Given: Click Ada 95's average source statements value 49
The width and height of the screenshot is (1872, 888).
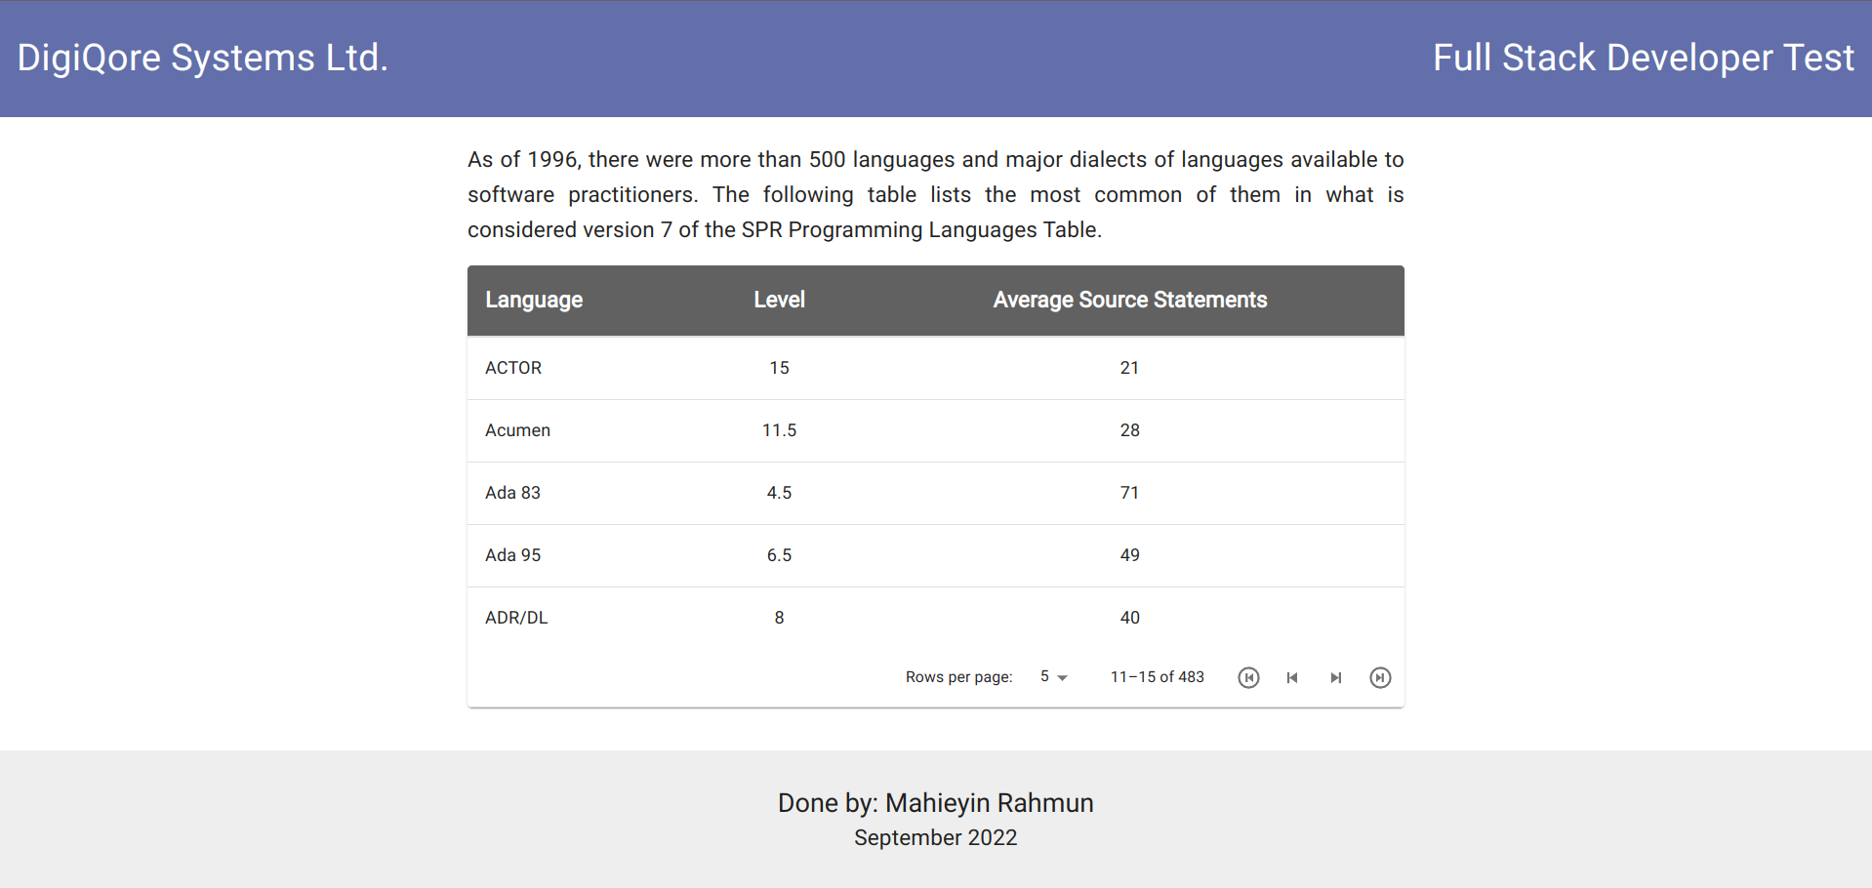Looking at the screenshot, I should click(x=1129, y=555).
